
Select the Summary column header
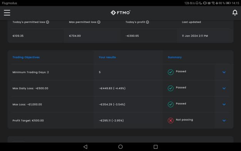[x=175, y=57]
